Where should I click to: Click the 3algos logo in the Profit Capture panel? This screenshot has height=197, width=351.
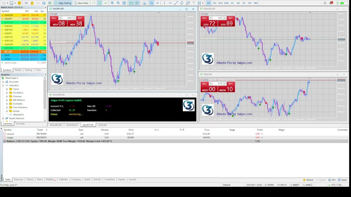coord(188,106)
